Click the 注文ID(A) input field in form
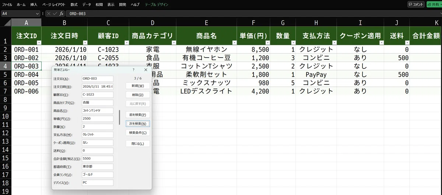The height and width of the screenshot is (195, 442). 97,79
